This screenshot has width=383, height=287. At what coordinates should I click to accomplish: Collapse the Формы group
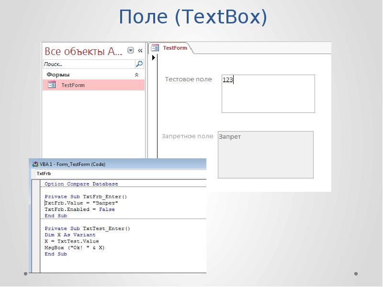coord(137,75)
